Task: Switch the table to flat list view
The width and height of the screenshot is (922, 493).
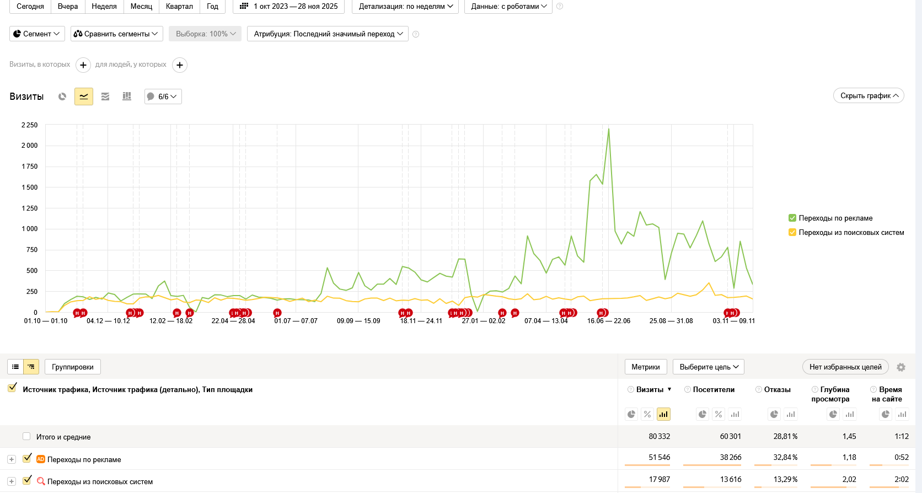Action: 15,367
